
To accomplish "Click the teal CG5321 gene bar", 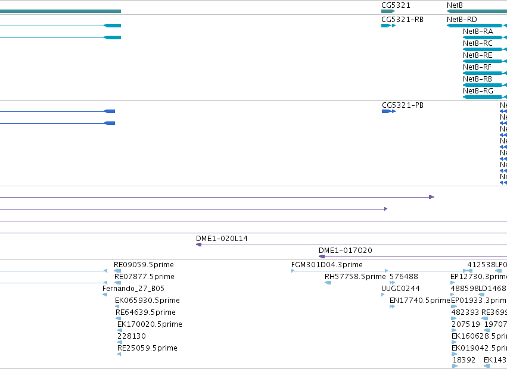I will click(388, 12).
